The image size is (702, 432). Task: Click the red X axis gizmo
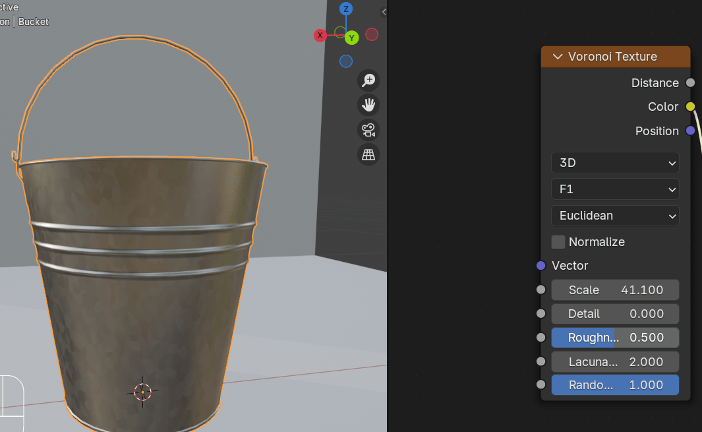[x=320, y=36]
